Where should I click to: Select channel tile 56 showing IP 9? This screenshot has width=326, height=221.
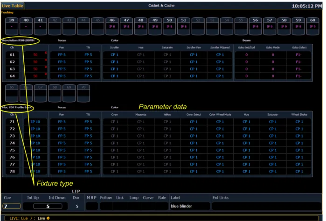[255, 26]
